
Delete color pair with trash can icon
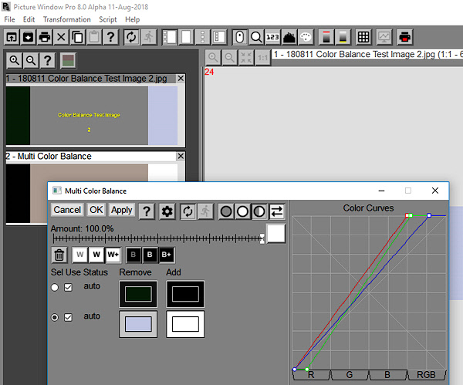click(x=59, y=255)
